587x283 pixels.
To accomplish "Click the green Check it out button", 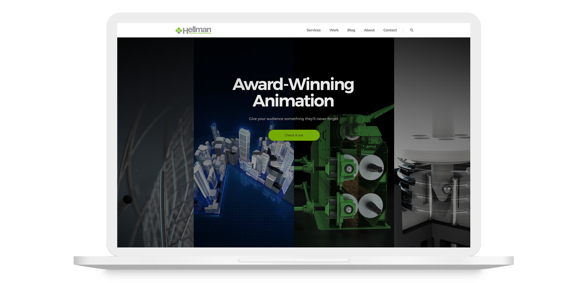I will 294,135.
